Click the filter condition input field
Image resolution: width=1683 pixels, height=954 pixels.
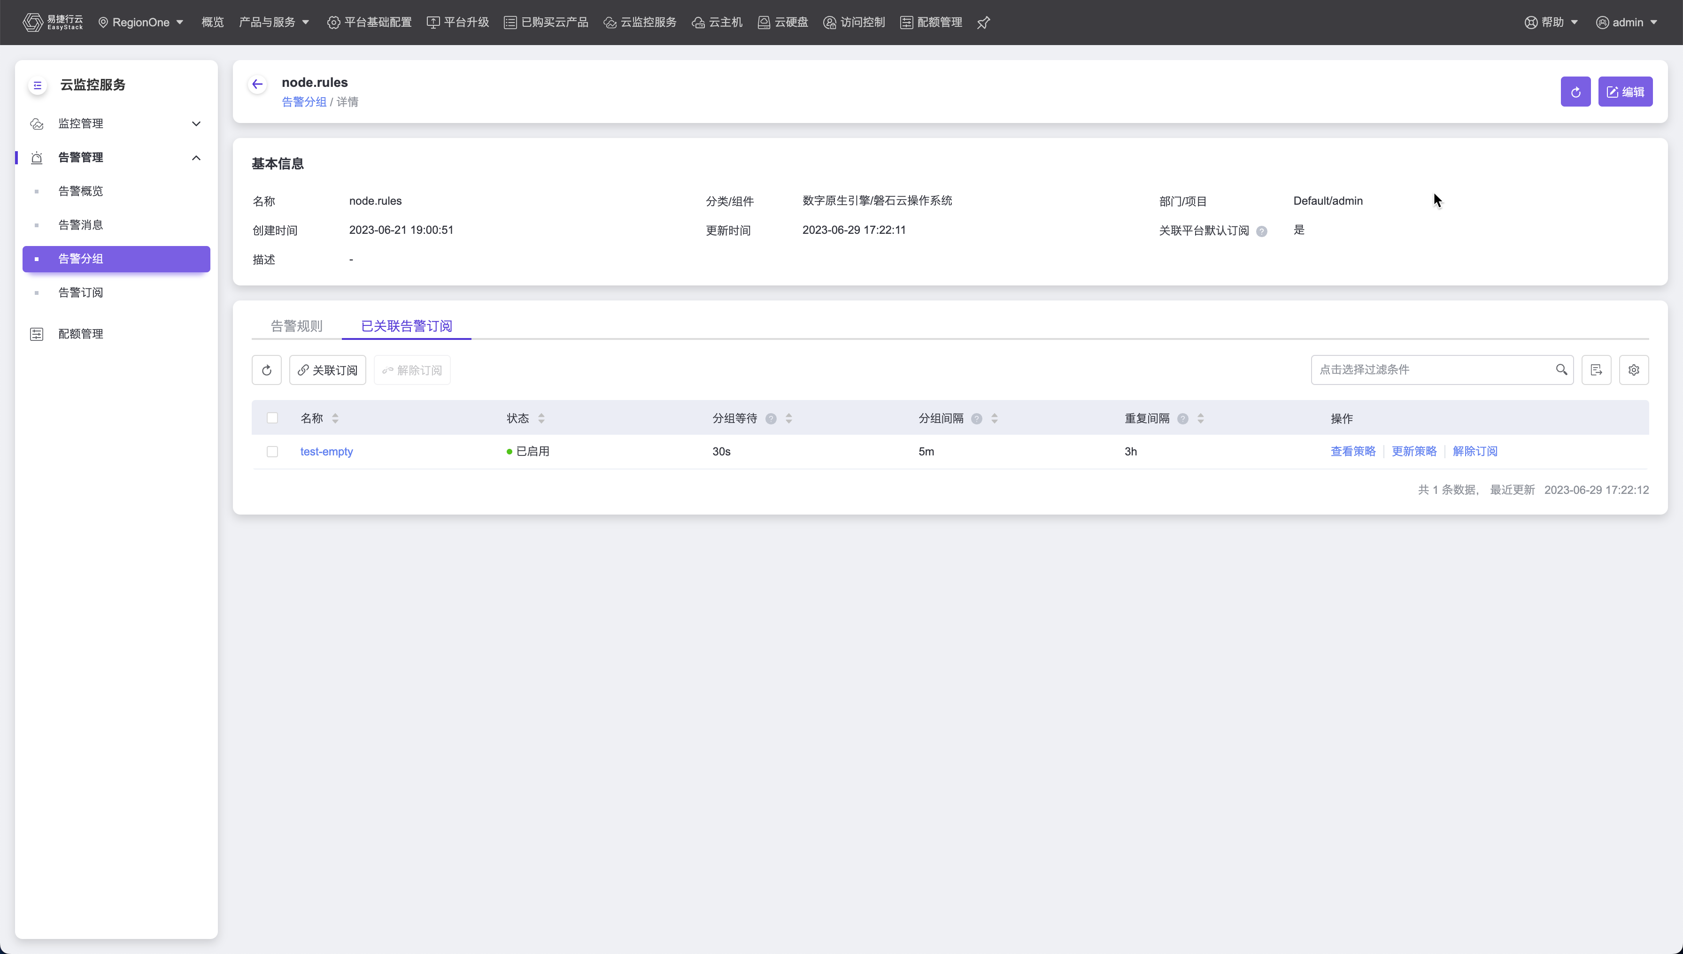click(1428, 369)
